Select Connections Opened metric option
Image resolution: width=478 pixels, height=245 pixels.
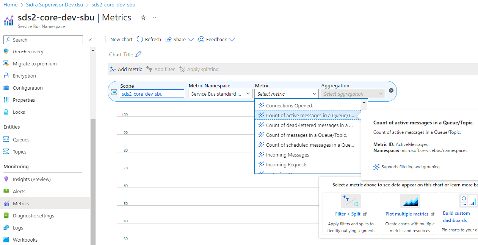click(x=289, y=105)
